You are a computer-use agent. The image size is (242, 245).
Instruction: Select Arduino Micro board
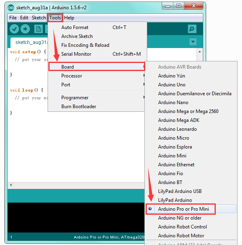pos(191,138)
